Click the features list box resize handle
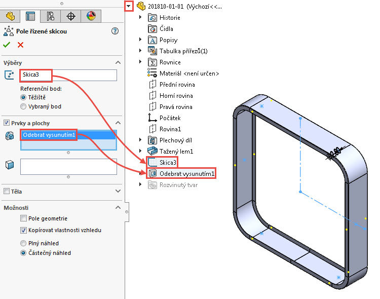Viewport: 380px width, 299px height. (68, 153)
